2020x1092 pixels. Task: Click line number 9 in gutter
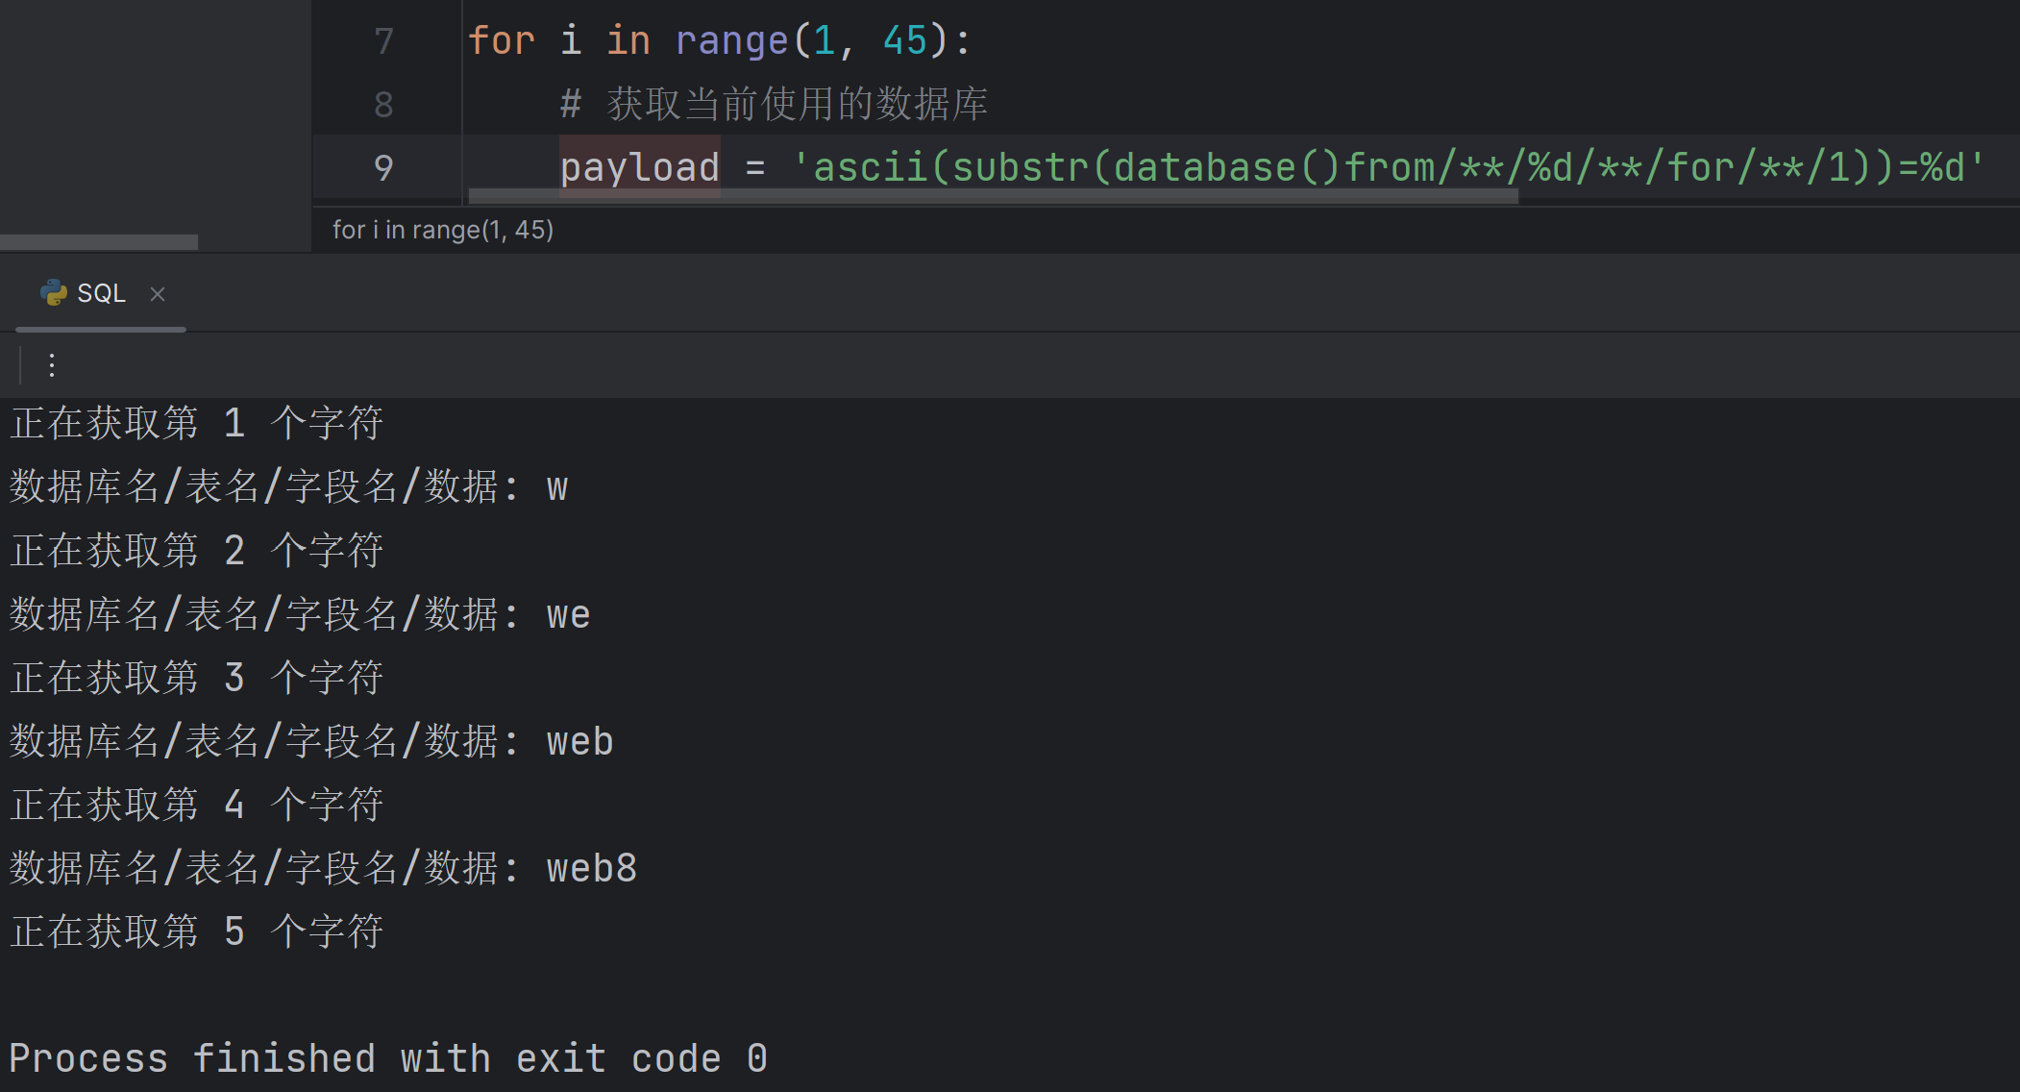click(x=383, y=168)
